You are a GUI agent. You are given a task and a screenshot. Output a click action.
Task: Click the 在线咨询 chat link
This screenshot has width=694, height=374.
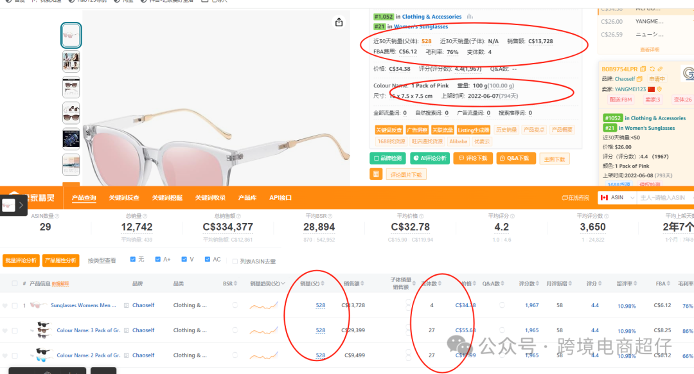[x=575, y=198]
